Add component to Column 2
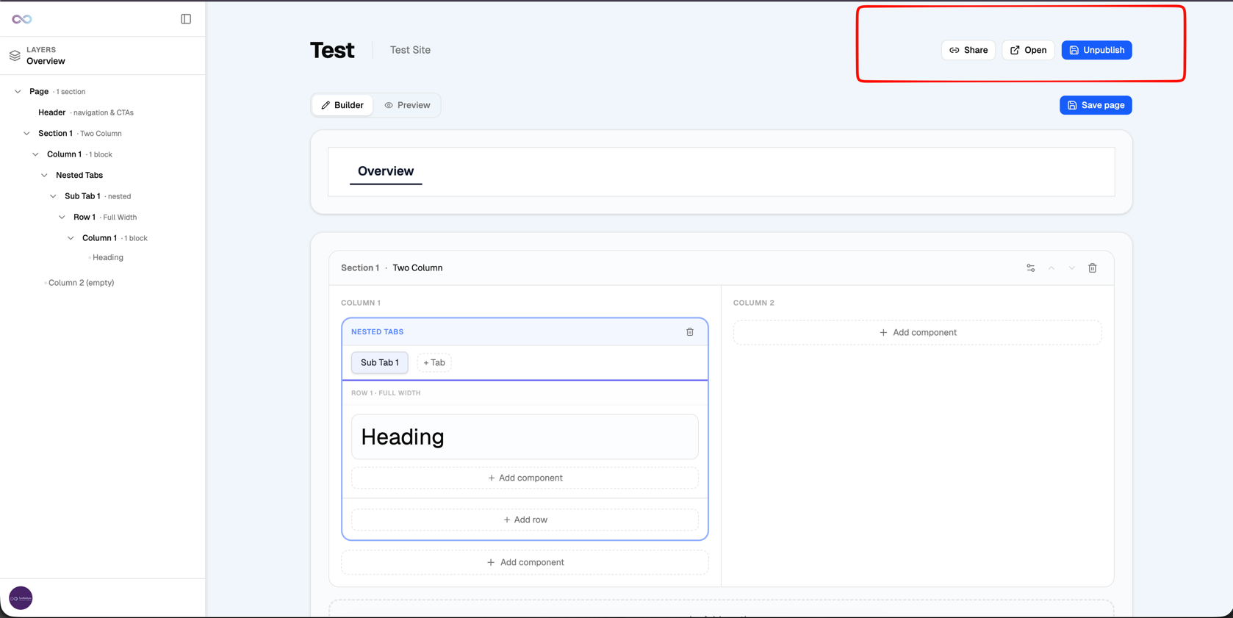 click(x=917, y=333)
